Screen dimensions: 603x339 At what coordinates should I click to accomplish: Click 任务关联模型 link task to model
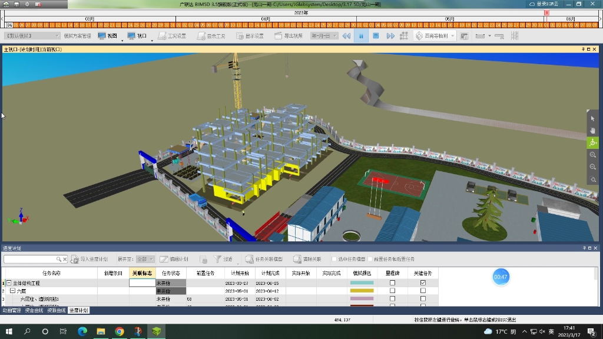pyautogui.click(x=264, y=259)
